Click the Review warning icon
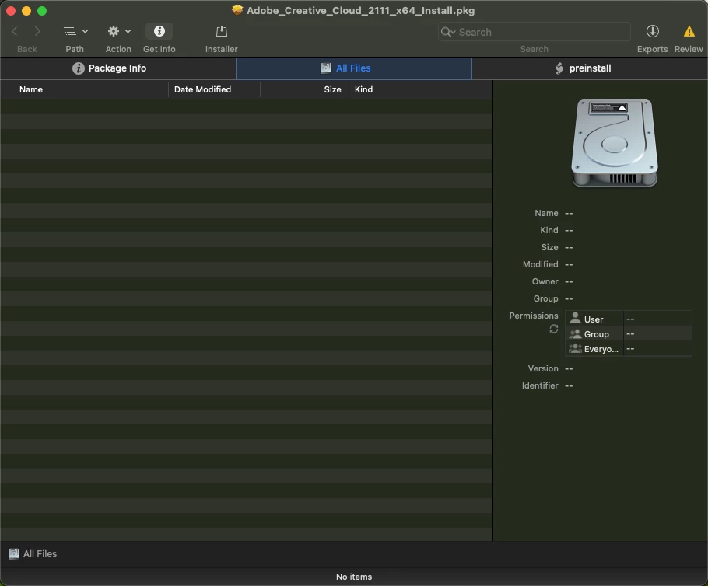Screen dimensions: 708x586 [689, 31]
